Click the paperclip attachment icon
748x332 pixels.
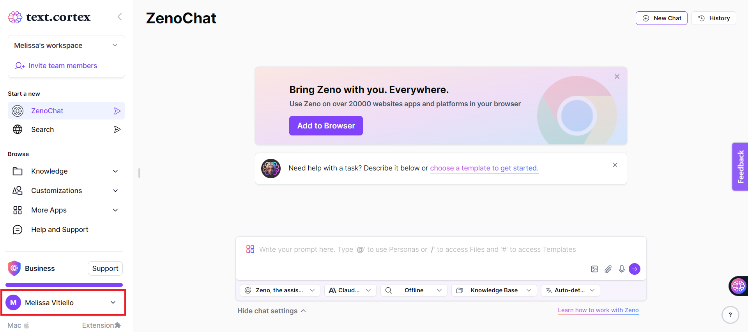(608, 269)
